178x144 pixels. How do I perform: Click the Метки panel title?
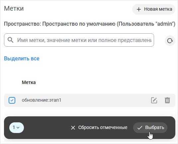[14, 8]
